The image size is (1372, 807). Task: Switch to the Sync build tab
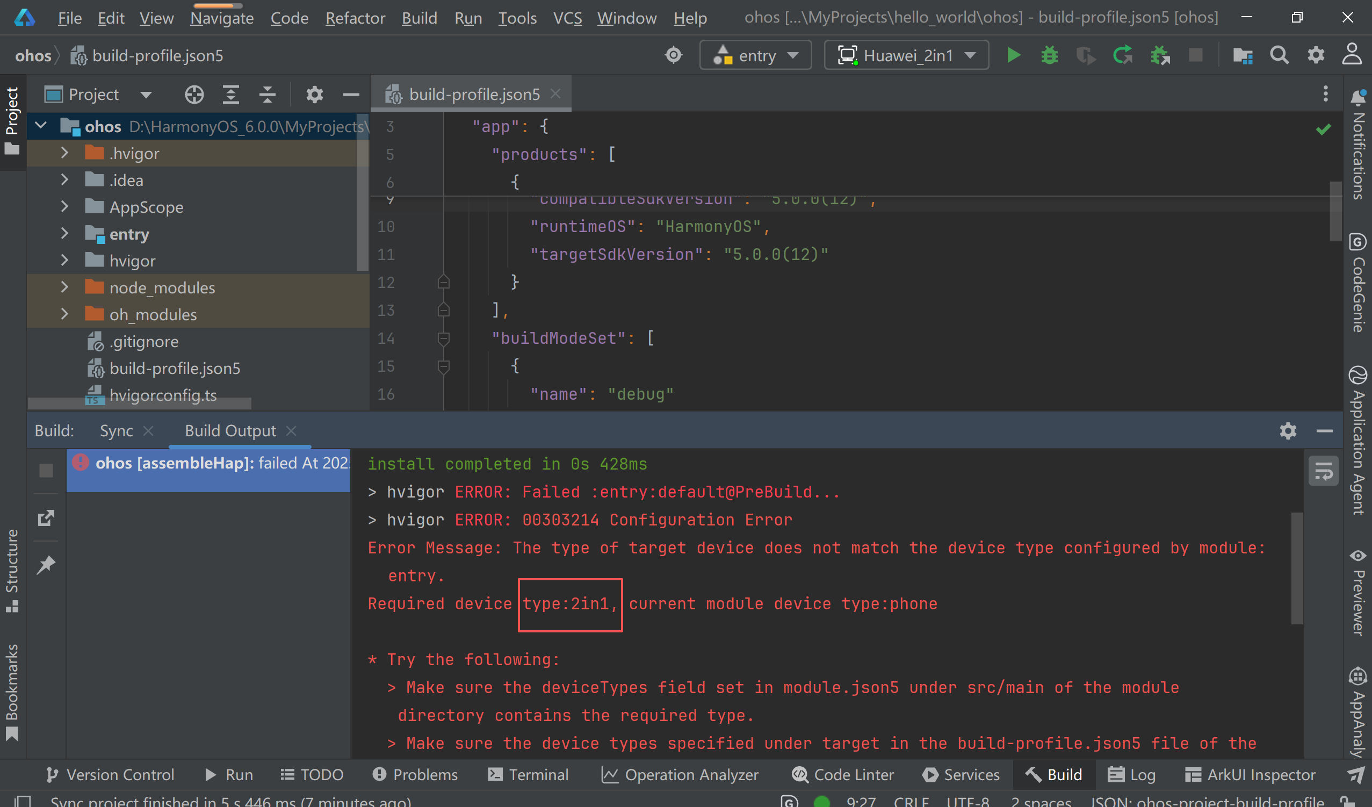[x=116, y=431]
